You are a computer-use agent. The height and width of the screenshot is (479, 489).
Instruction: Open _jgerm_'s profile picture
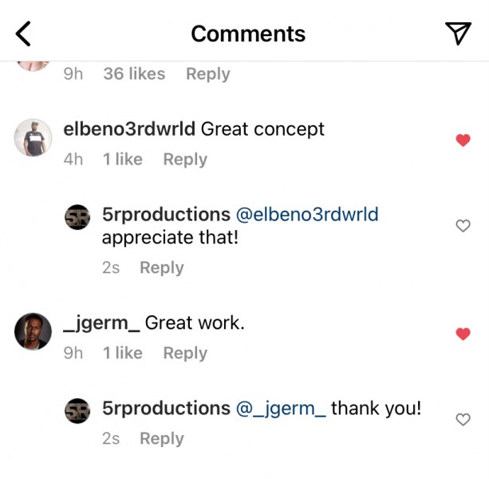(33, 331)
